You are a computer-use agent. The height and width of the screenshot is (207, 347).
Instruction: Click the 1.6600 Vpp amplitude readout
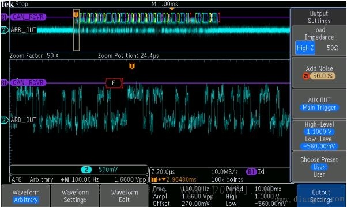[x=130, y=179]
